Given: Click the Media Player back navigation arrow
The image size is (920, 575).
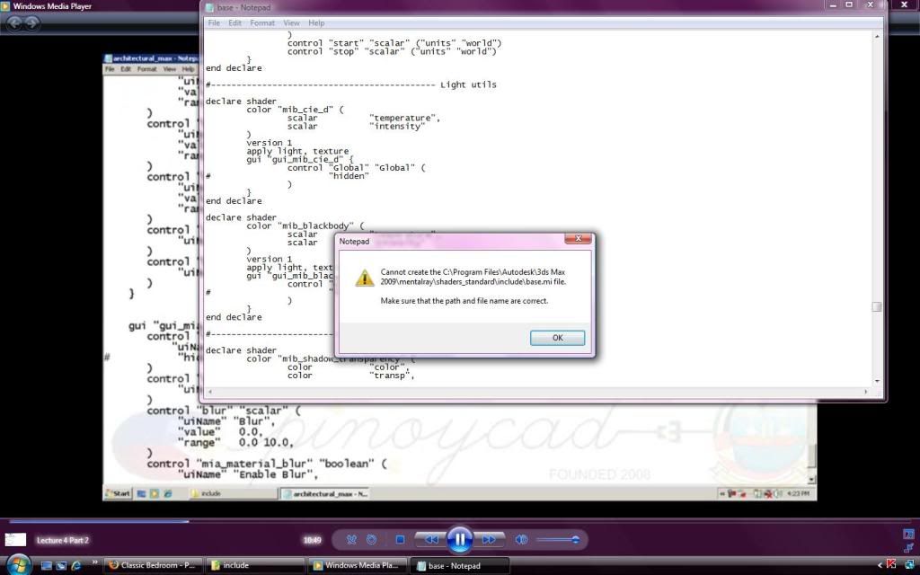Looking at the screenshot, I should pos(14,22).
